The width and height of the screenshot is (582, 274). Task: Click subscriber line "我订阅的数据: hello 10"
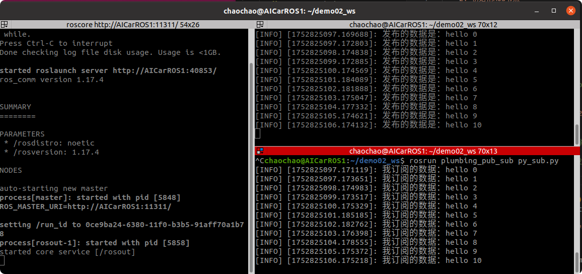(369, 260)
